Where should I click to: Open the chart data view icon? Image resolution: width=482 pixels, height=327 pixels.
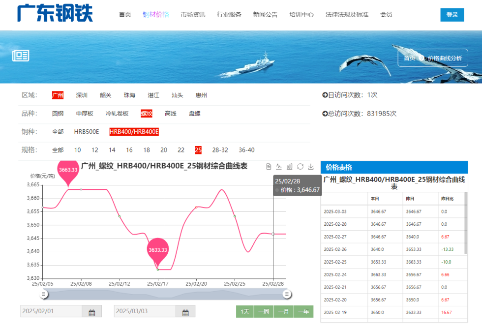269,167
